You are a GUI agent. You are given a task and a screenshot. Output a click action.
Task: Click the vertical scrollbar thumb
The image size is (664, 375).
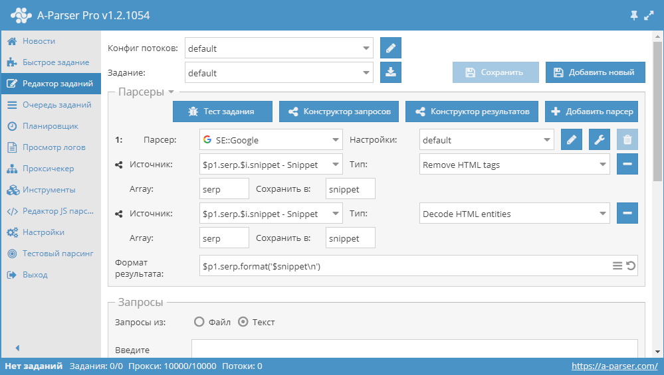[657, 112]
